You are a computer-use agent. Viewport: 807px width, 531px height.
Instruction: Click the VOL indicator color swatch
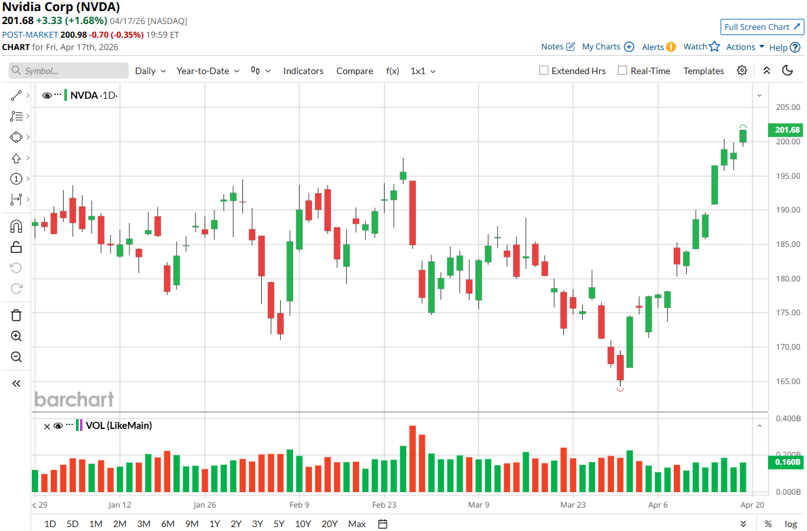(x=79, y=426)
